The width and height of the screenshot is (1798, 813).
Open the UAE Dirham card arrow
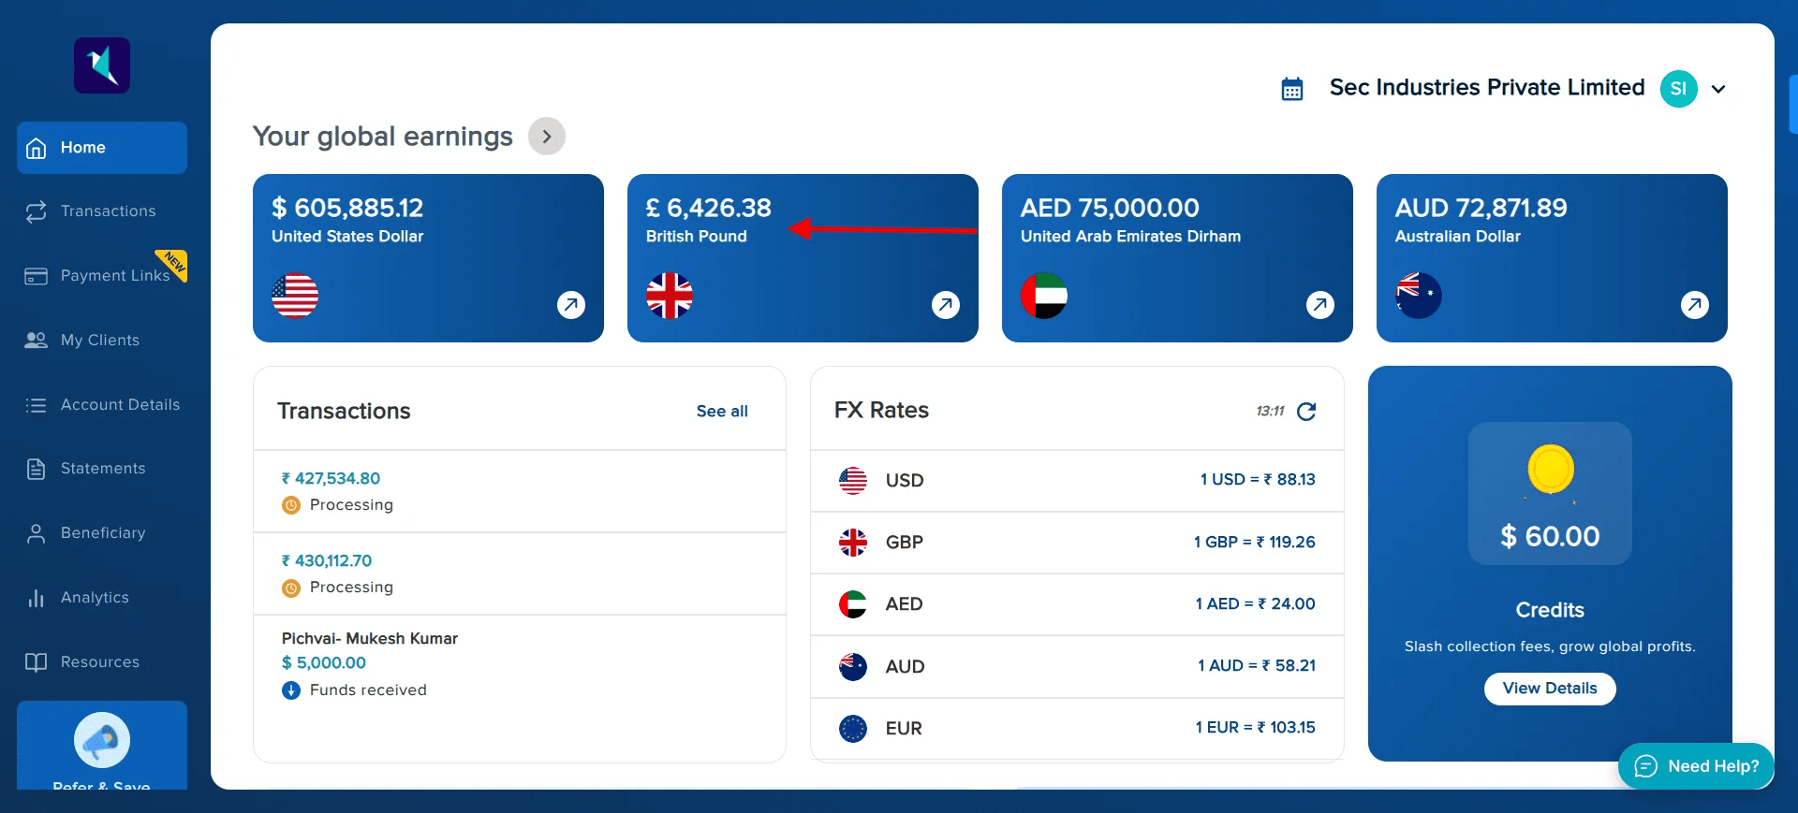pyautogui.click(x=1320, y=304)
